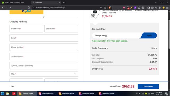
Task: Switch to DeemedFit Active taskbar window
Action: [x=47, y=94]
